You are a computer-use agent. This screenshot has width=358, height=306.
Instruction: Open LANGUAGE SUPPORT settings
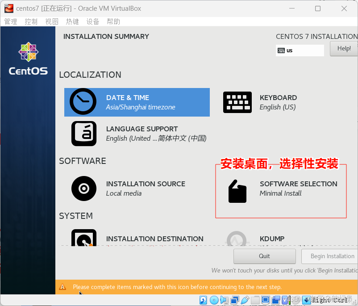tap(139, 134)
